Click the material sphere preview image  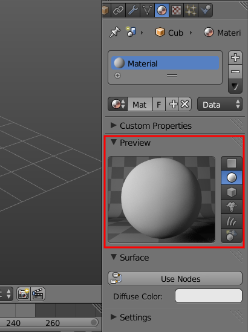point(162,200)
